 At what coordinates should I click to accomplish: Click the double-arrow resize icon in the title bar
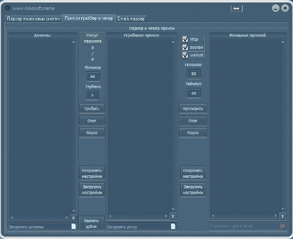(x=237, y=9)
